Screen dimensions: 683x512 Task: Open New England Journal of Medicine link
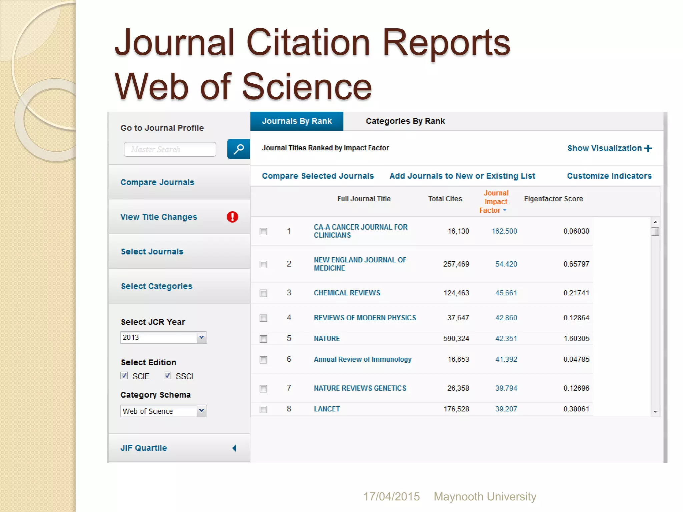[360, 264]
